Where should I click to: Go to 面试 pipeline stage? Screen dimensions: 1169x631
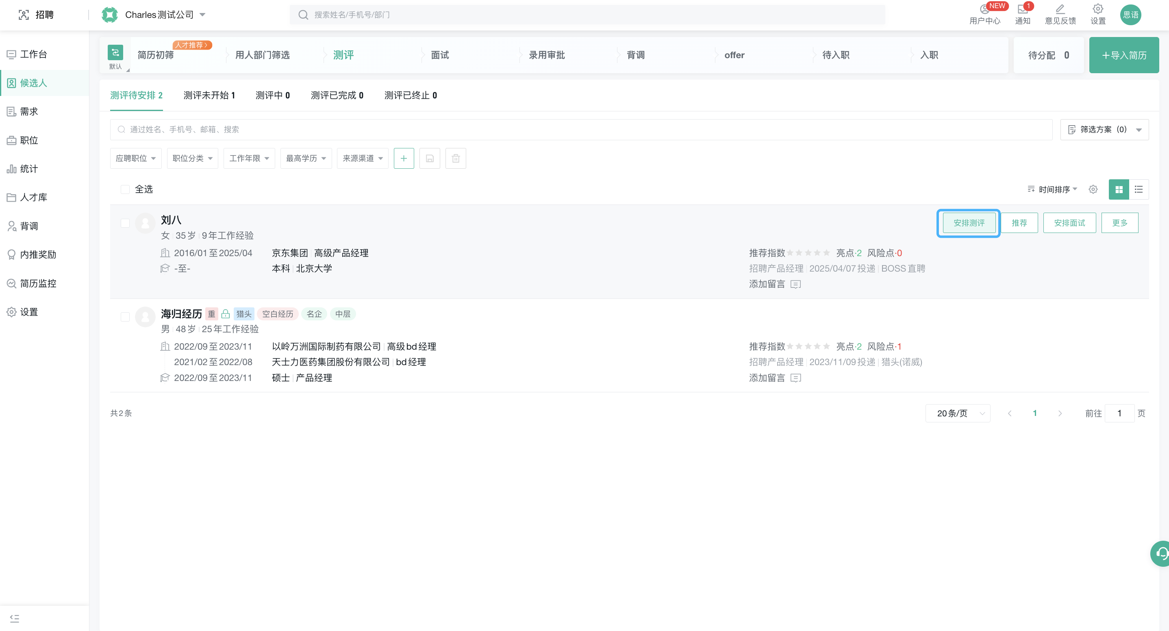click(x=439, y=55)
